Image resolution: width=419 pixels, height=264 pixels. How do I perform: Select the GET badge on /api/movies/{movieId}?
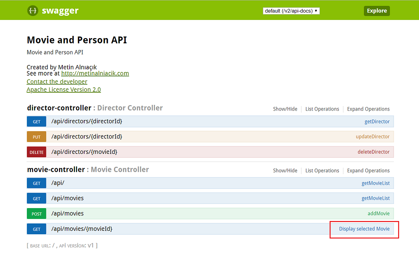36,229
